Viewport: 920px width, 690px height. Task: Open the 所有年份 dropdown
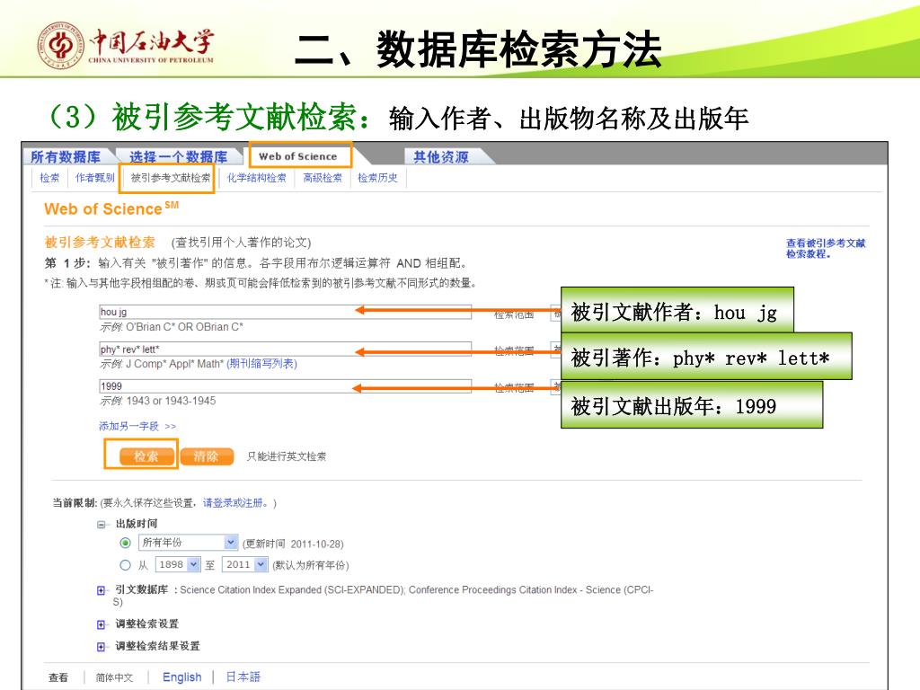(x=188, y=543)
